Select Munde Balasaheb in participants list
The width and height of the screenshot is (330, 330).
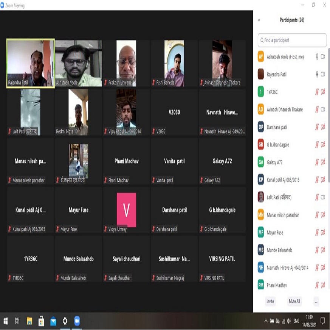[279, 250]
